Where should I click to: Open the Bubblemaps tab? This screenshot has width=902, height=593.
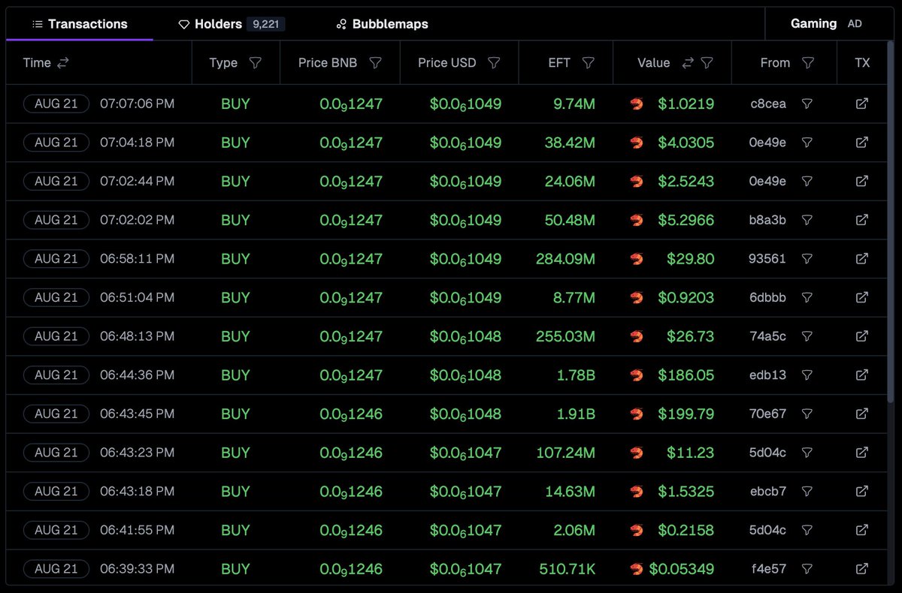pyautogui.click(x=382, y=24)
